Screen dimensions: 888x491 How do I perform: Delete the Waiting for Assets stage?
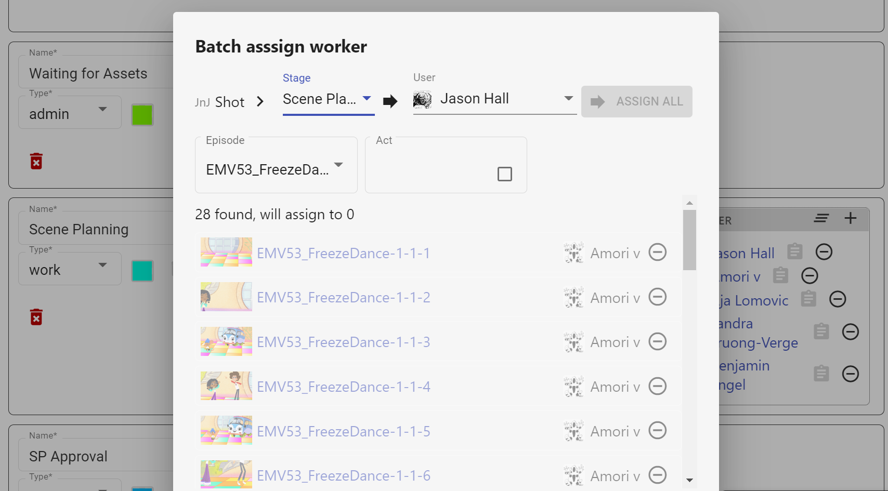[36, 161]
